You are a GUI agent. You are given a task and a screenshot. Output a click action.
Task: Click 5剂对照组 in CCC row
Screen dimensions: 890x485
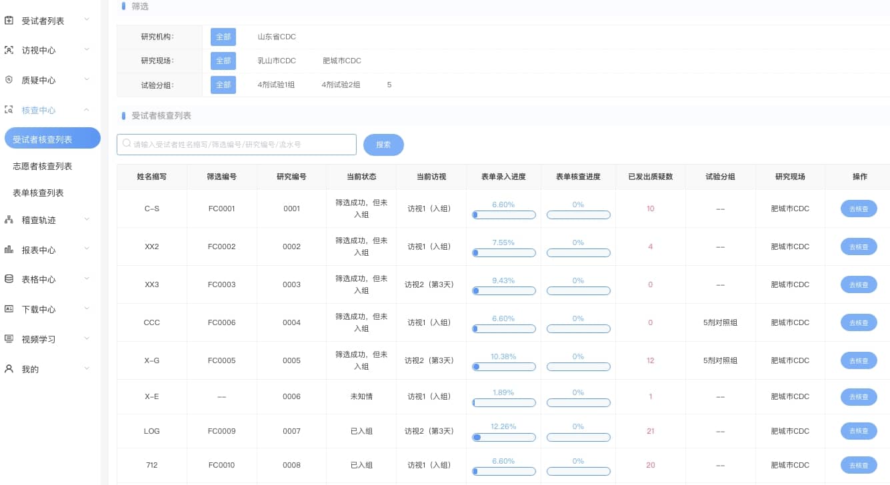point(720,322)
